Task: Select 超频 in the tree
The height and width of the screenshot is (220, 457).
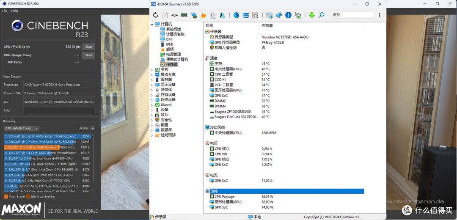Action: (170, 49)
